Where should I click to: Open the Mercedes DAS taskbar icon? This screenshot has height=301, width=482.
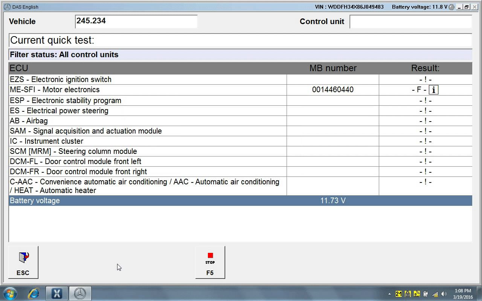click(x=80, y=293)
